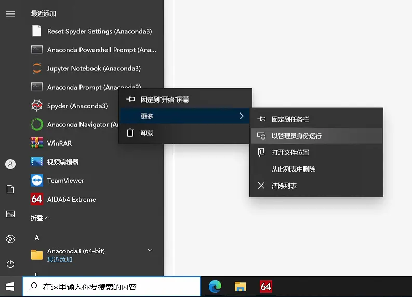
Task: Click the TeamViewer icon
Action: click(x=37, y=180)
